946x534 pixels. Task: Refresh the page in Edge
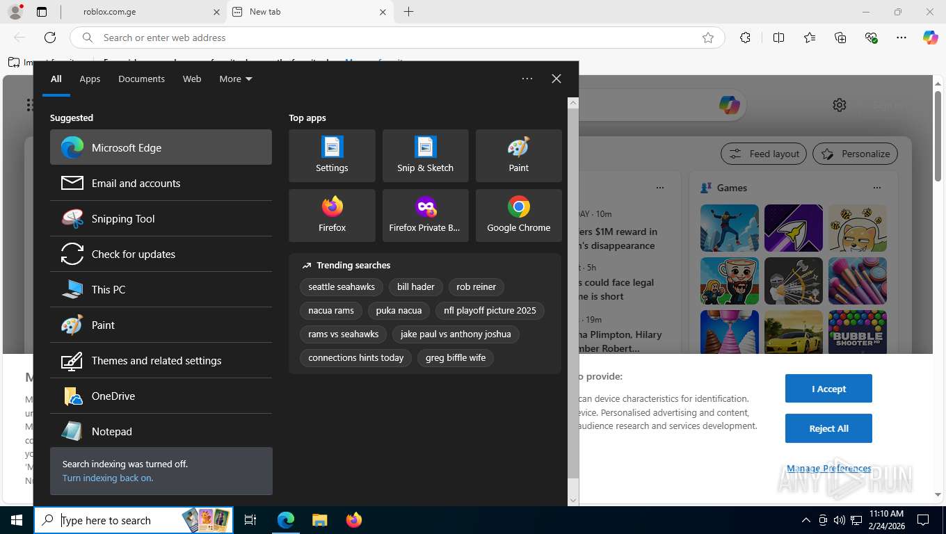click(x=50, y=38)
